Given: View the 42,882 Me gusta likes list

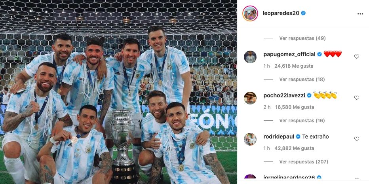Looking at the screenshot, I should pyautogui.click(x=295, y=148).
